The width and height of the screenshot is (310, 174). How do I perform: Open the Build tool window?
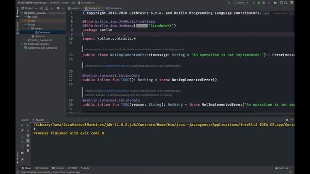pyautogui.click(x=85, y=168)
